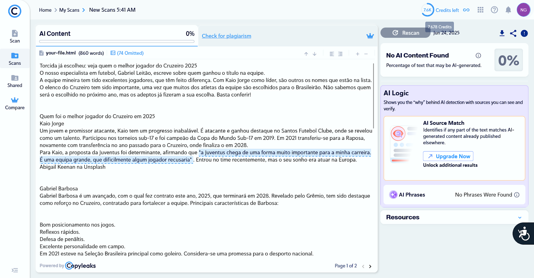The height and width of the screenshot is (278, 534).
Task: Click info icon next to No Phrases Were Found
Action: (x=517, y=195)
